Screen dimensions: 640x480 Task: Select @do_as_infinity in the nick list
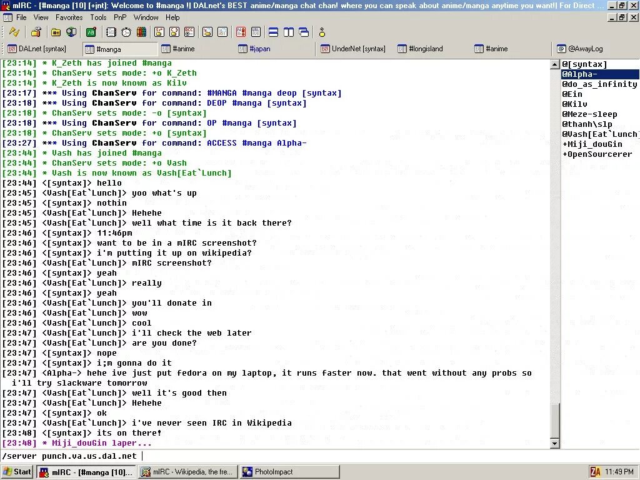[601, 84]
